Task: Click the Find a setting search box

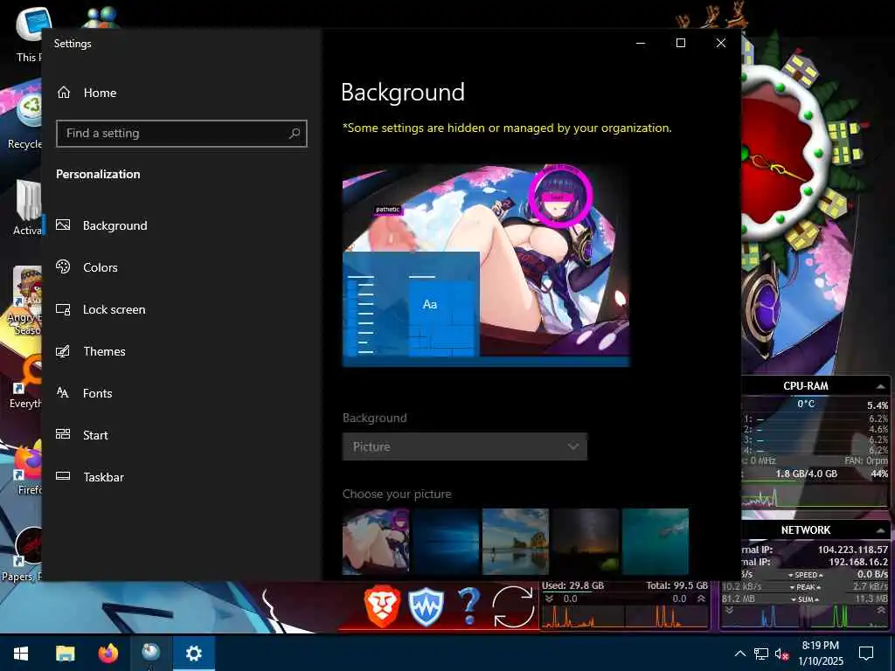Action: (x=182, y=134)
